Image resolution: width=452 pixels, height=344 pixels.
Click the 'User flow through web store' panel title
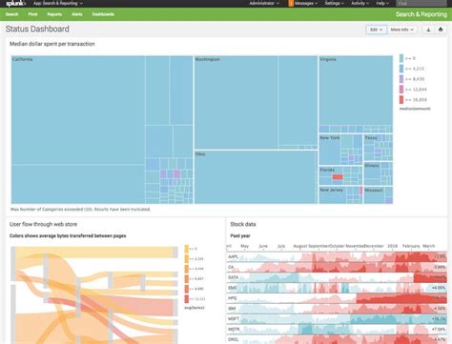point(44,224)
